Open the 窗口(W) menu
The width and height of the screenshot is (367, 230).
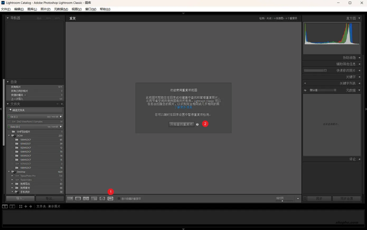click(91, 9)
